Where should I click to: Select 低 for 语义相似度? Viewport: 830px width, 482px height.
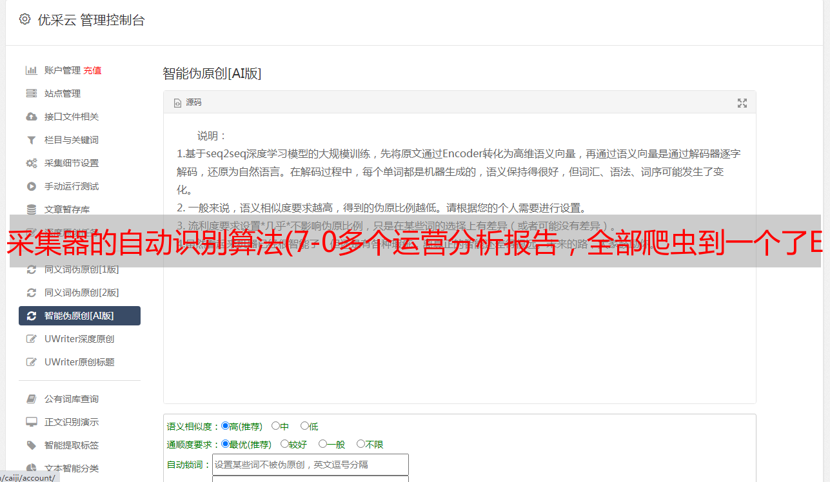click(304, 426)
